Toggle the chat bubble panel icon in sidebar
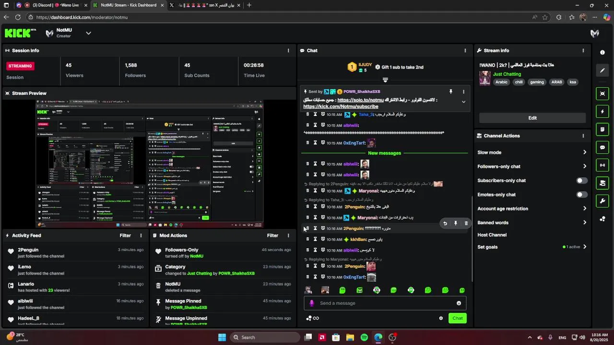Image resolution: width=614 pixels, height=345 pixels. pyautogui.click(x=602, y=147)
